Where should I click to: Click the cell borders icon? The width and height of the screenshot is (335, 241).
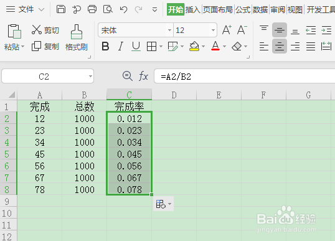pos(151,46)
